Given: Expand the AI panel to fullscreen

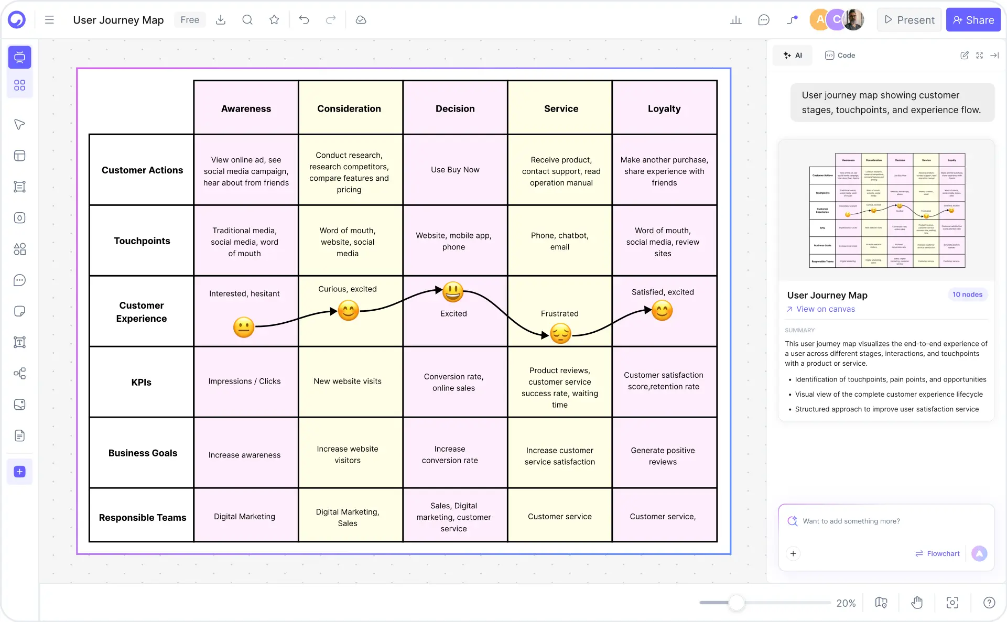Looking at the screenshot, I should pos(979,55).
